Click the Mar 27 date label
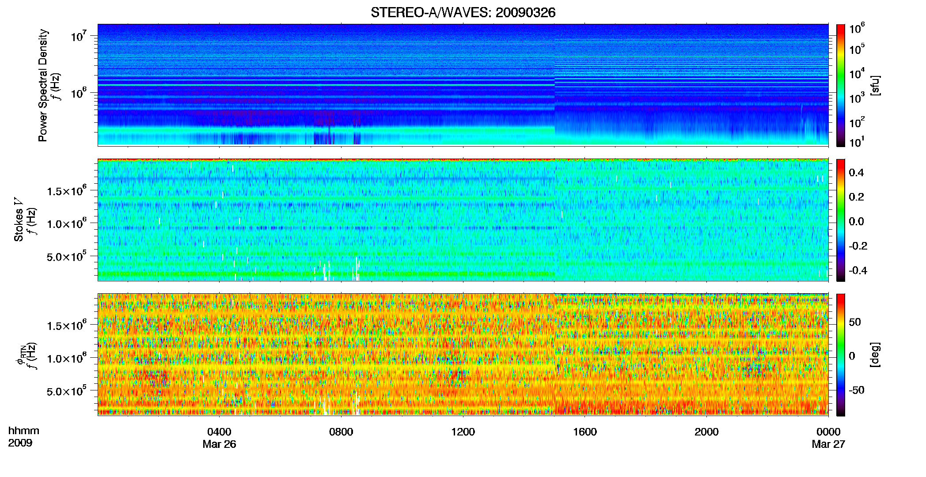926x477 pixels. pyautogui.click(x=828, y=444)
